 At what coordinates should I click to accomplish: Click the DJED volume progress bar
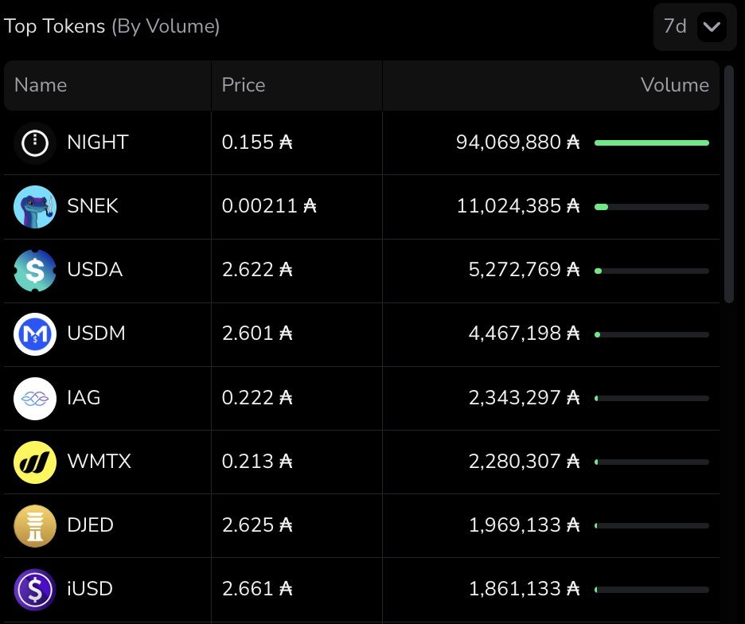point(652,525)
